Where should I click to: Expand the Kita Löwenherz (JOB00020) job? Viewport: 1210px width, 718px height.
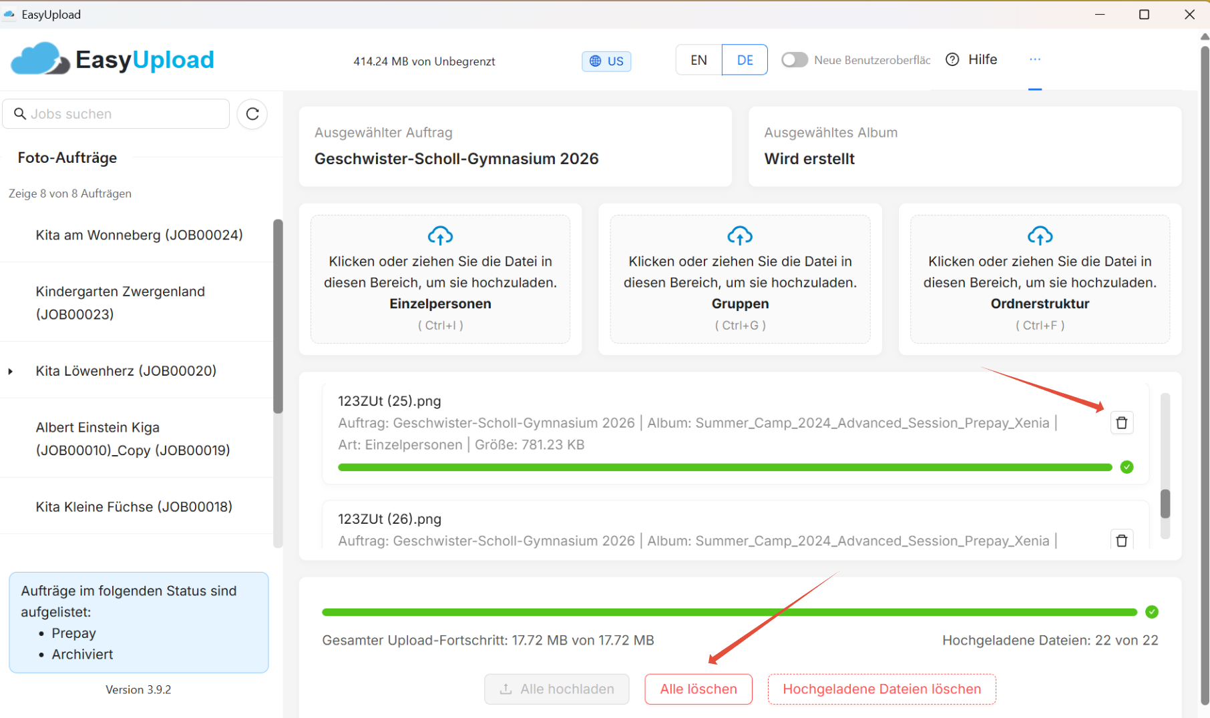[x=11, y=371]
